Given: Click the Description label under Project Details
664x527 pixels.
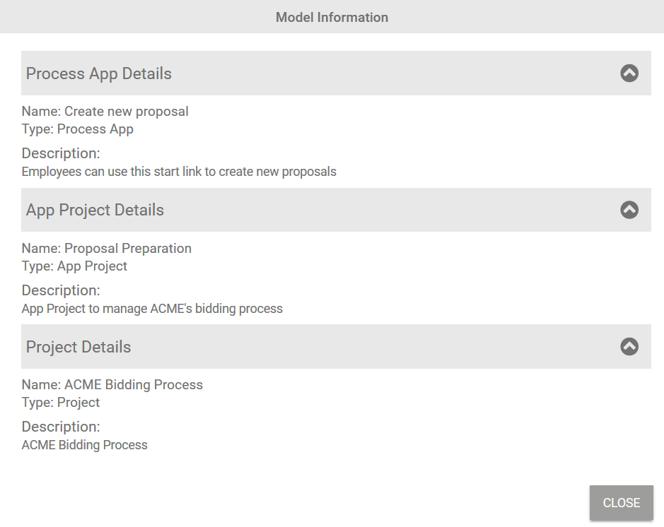Looking at the screenshot, I should (61, 427).
